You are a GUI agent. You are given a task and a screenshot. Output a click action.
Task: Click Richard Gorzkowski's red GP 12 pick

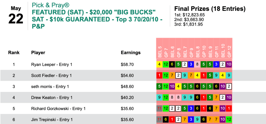point(229,109)
